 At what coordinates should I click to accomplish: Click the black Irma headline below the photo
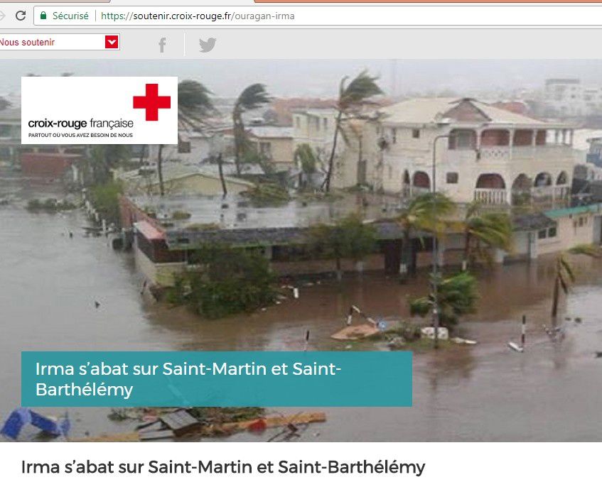(x=223, y=467)
